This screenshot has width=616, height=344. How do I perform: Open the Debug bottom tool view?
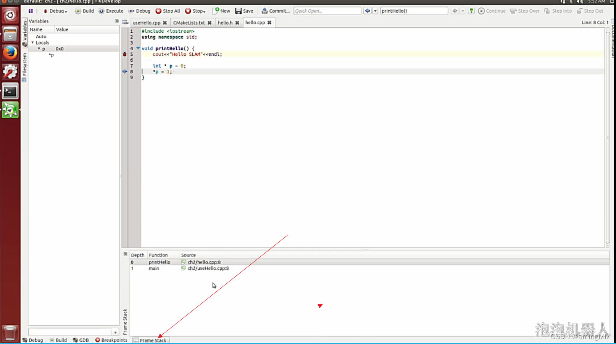click(x=33, y=340)
